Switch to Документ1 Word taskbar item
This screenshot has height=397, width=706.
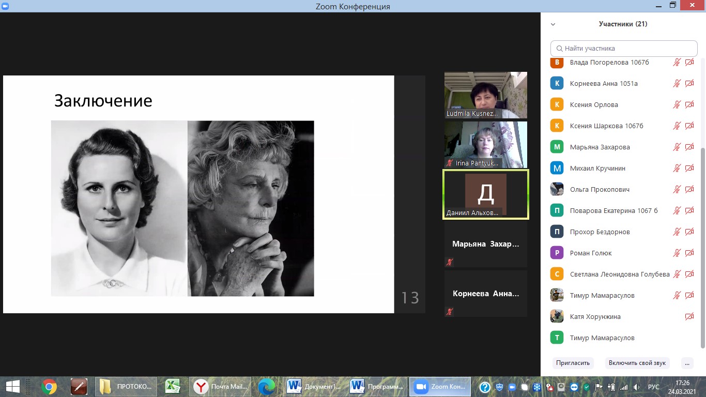pyautogui.click(x=314, y=387)
